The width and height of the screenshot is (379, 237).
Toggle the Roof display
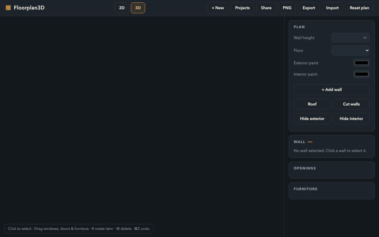point(312,104)
